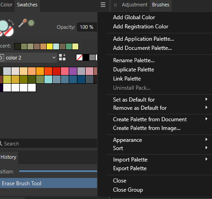Viewport: 212px width, 199px height.
Task: Select the none (no color) swatch
Action: 79,58
